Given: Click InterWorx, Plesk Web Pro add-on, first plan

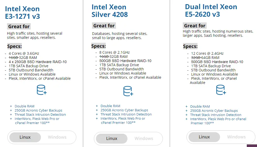Looking at the screenshot, I should pyautogui.click(x=37, y=121).
